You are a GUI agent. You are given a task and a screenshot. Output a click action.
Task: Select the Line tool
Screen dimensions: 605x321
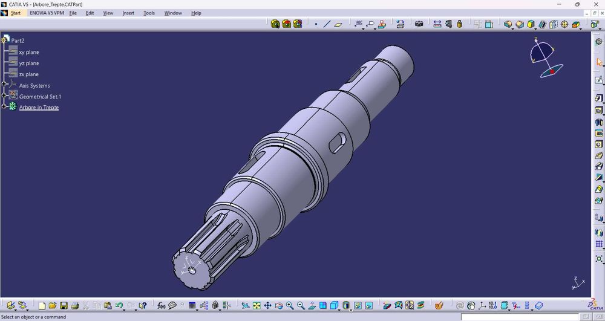pos(327,24)
